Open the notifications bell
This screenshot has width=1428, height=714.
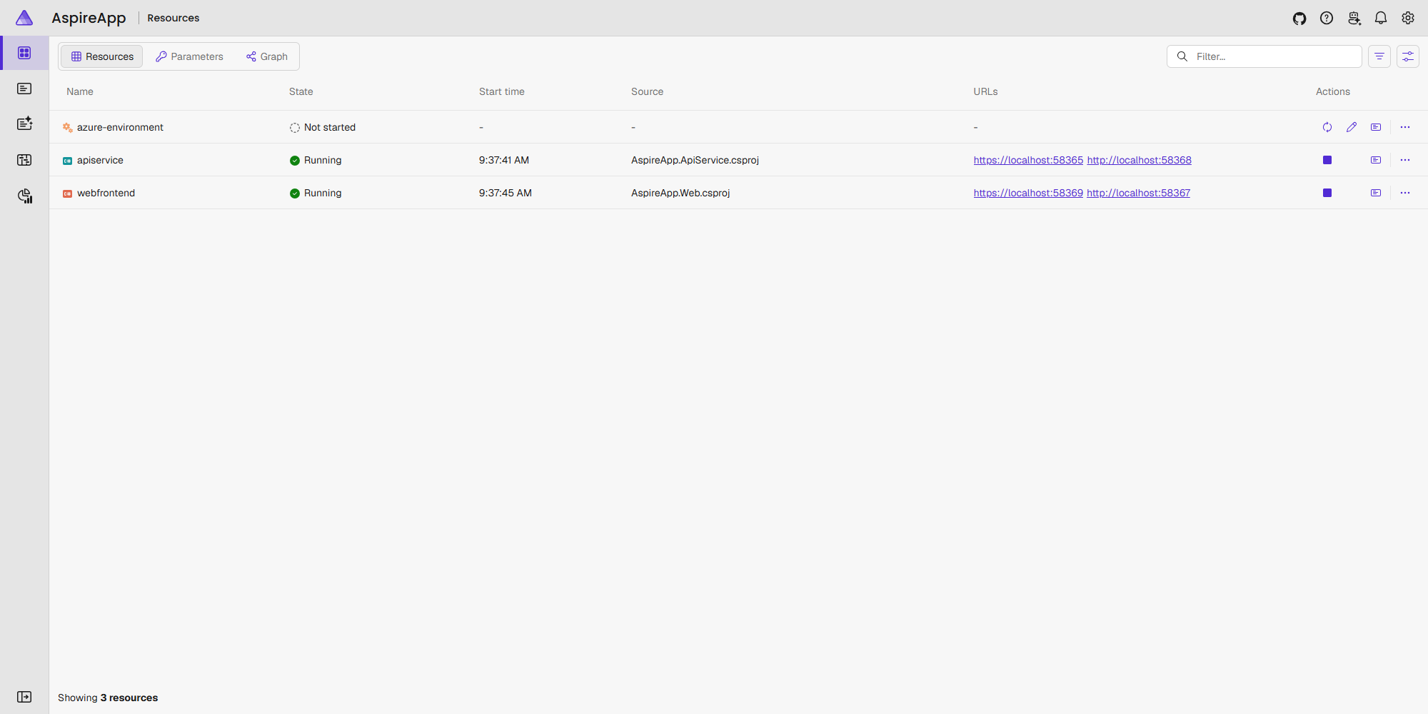pos(1381,19)
